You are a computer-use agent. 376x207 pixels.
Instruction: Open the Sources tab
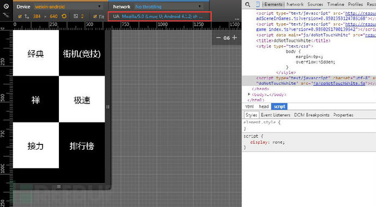point(315,4)
